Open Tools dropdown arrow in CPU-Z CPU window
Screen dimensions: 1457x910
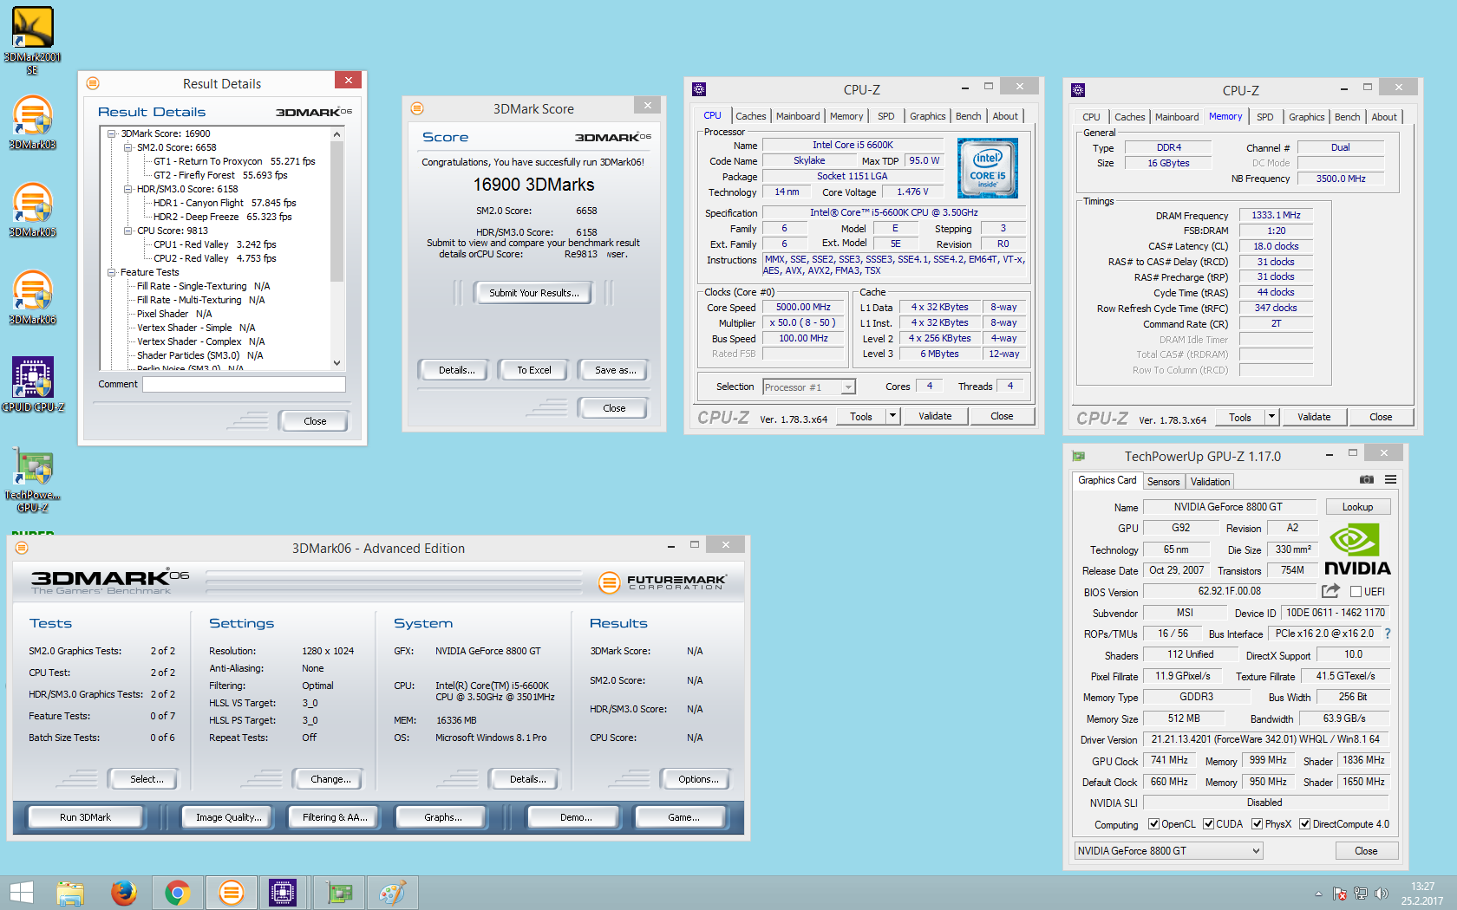(892, 416)
